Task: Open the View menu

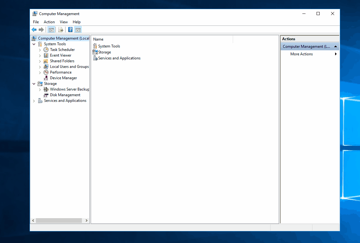Action: 64,22
